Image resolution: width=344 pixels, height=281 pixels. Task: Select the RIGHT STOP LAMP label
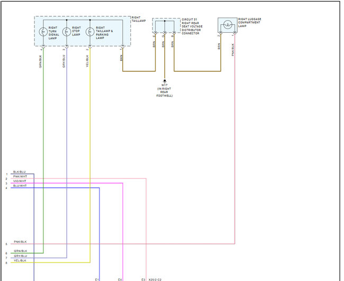(76, 31)
